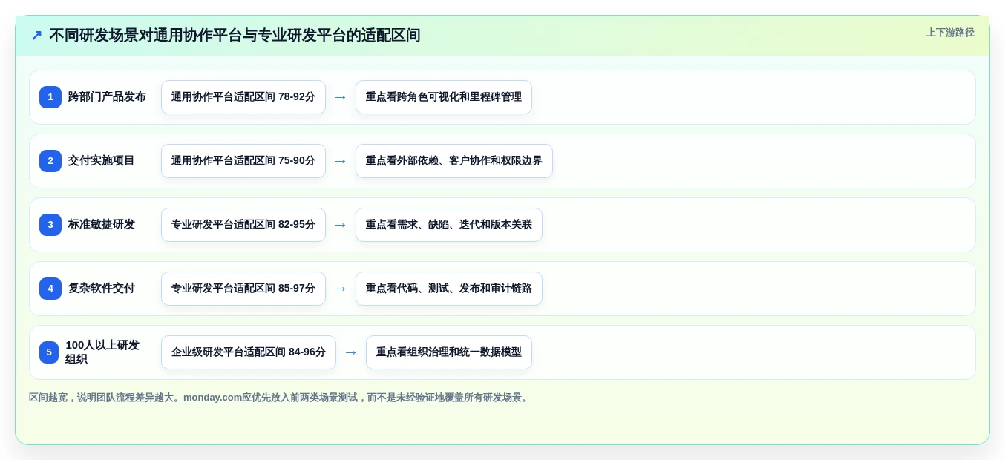
Task: Click the number 3 badge
Action: [50, 225]
